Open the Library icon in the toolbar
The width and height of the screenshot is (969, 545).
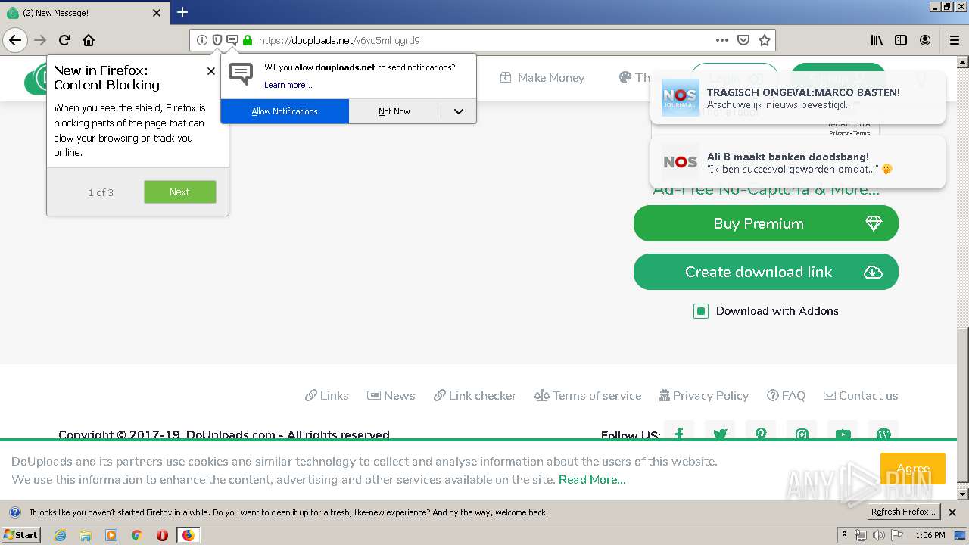pyautogui.click(x=877, y=40)
